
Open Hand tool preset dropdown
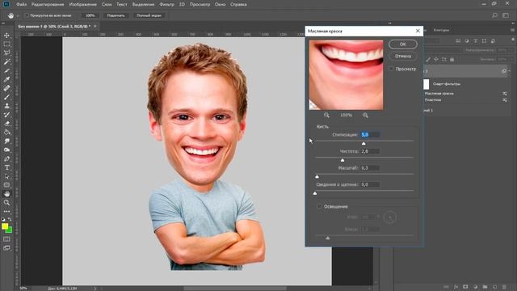coord(18,15)
